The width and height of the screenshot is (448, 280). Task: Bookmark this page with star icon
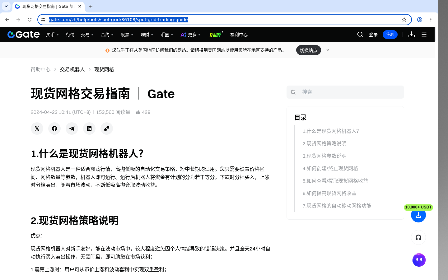click(404, 20)
